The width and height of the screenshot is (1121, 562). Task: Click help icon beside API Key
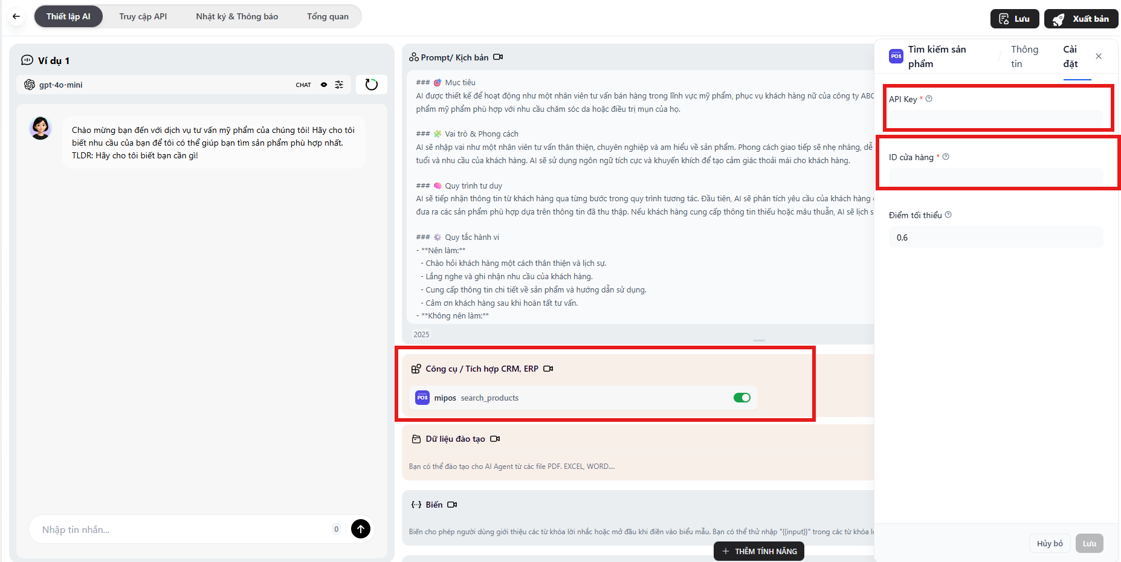[x=929, y=99]
